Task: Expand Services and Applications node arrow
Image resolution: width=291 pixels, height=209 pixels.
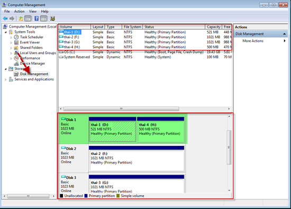Action: coord(6,80)
